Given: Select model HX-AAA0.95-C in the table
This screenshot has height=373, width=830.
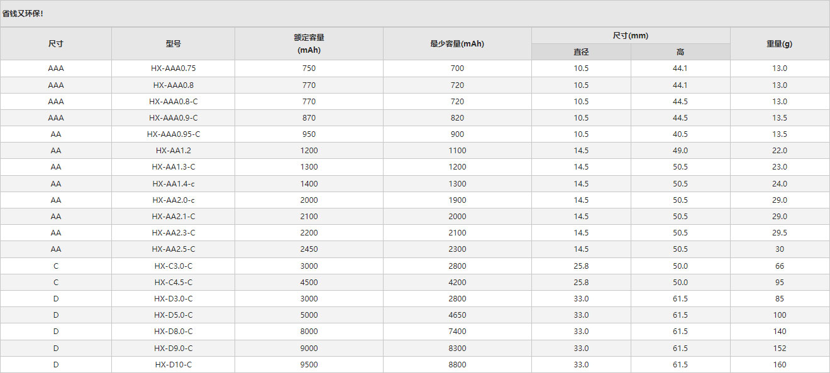Looking at the screenshot, I should 173,134.
